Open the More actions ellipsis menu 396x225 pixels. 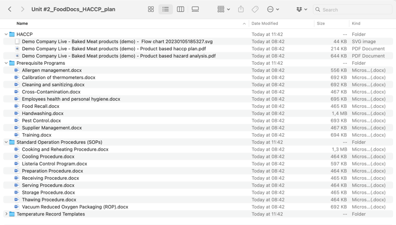[x=272, y=9]
